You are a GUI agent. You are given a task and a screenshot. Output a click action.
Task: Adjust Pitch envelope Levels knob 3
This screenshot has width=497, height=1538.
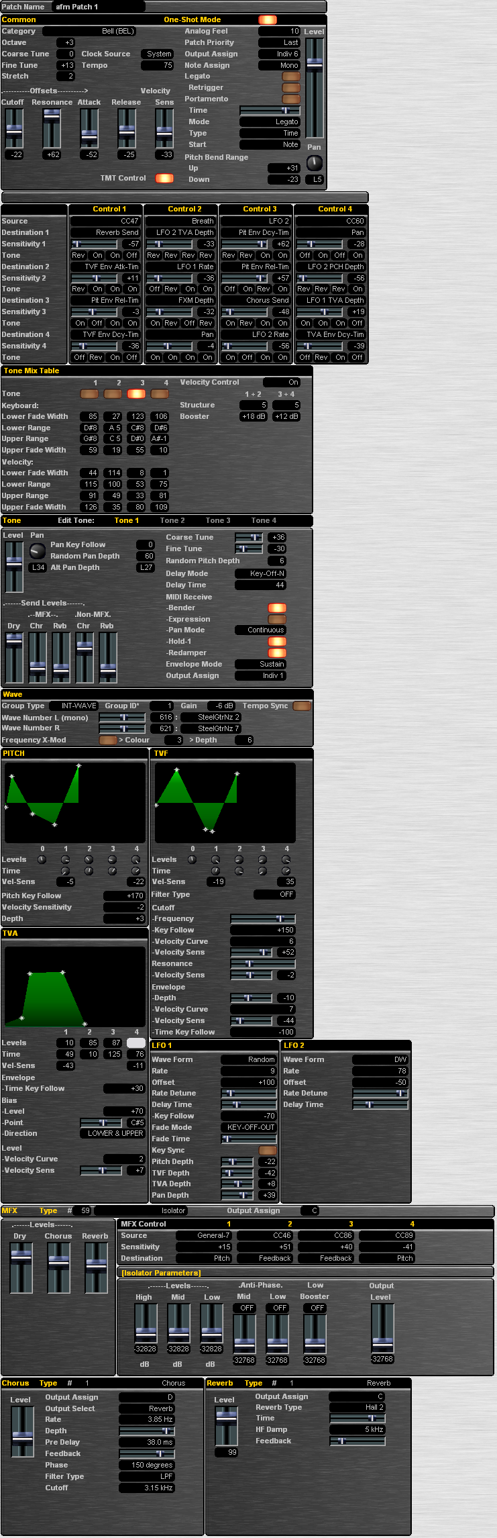(x=113, y=859)
